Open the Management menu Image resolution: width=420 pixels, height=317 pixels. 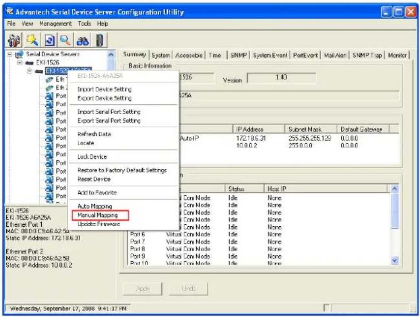(55, 24)
